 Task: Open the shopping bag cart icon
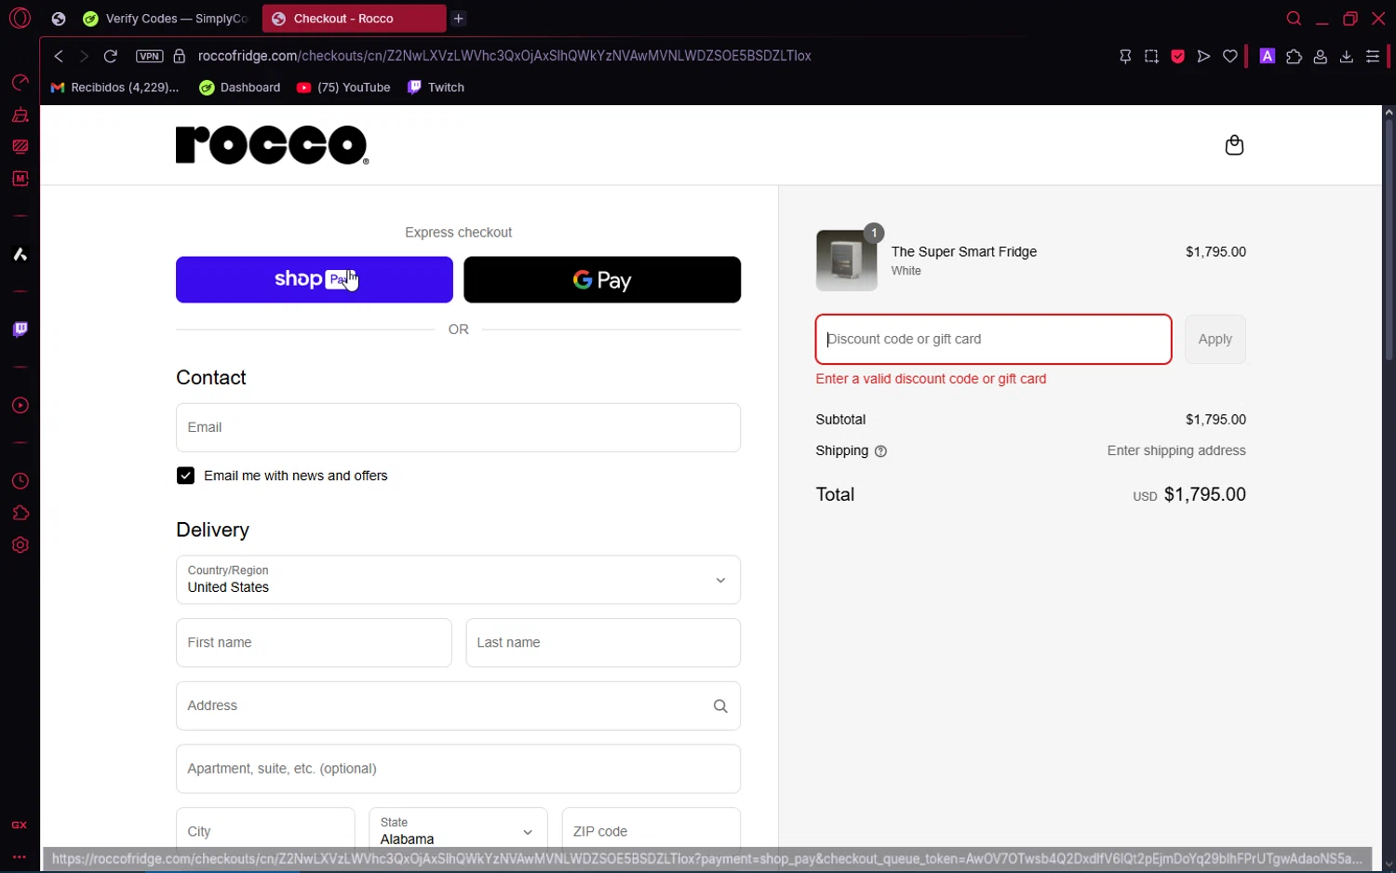click(x=1234, y=145)
